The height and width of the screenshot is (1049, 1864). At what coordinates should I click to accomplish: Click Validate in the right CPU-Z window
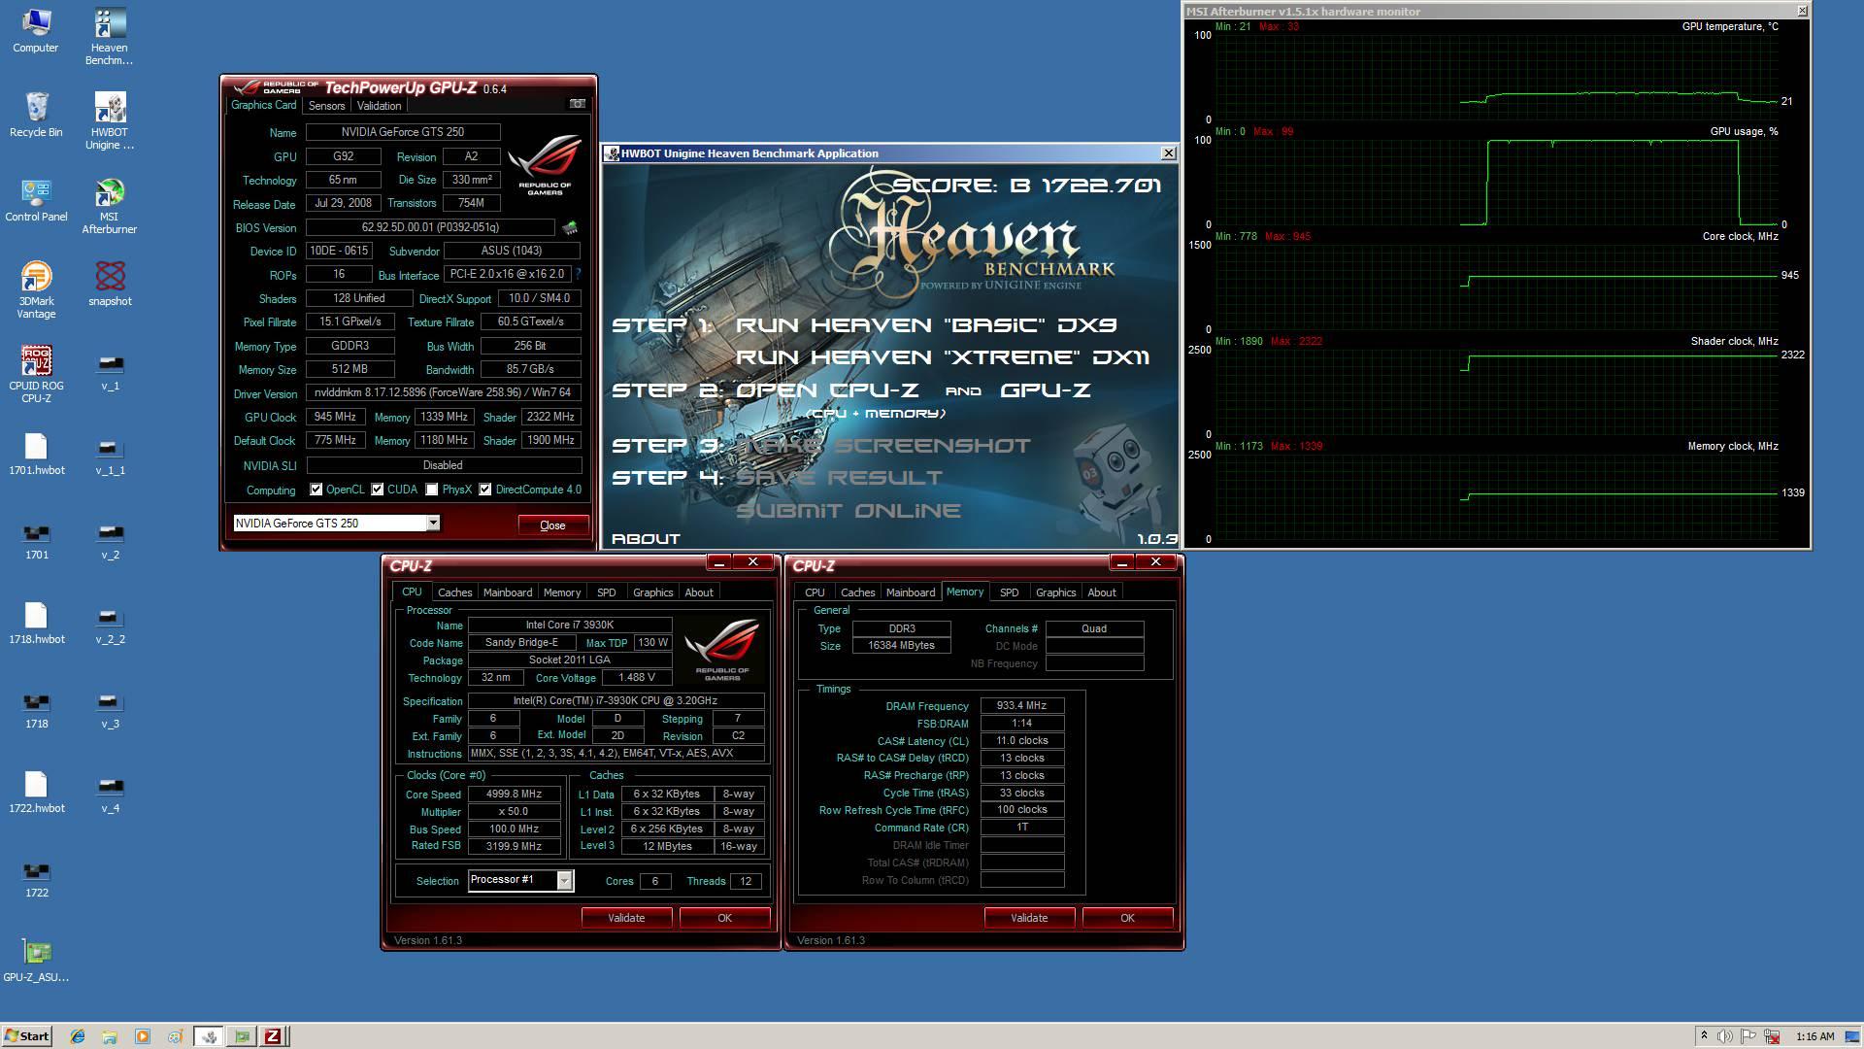[x=1029, y=918]
